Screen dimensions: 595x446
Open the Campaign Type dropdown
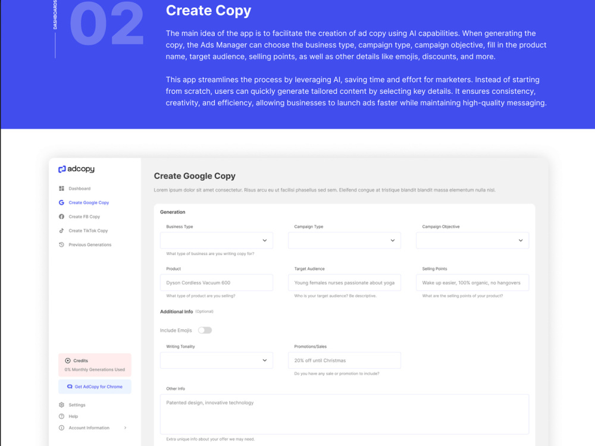pos(344,240)
